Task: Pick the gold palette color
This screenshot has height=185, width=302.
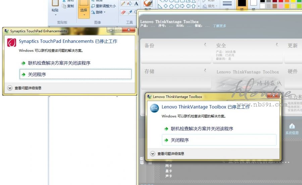Action: (x=287, y=6)
